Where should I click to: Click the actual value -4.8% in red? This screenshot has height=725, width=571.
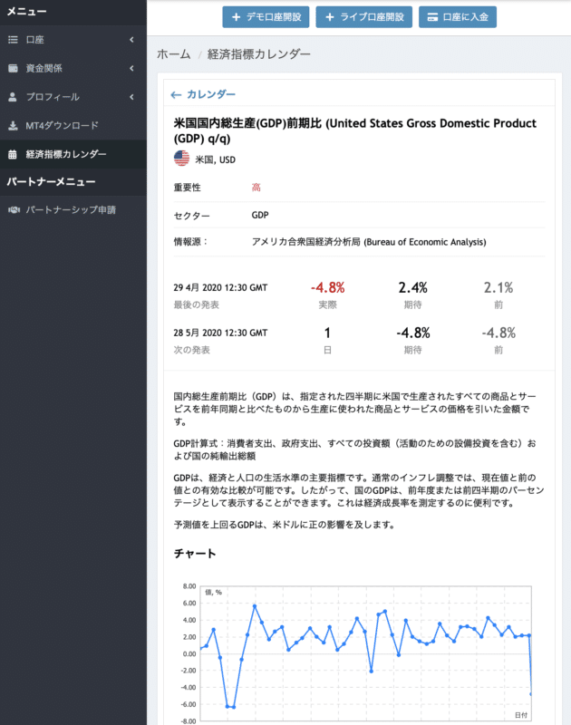click(x=328, y=287)
